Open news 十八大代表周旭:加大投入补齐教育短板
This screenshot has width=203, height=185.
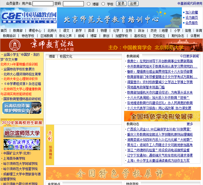tap(158, 98)
